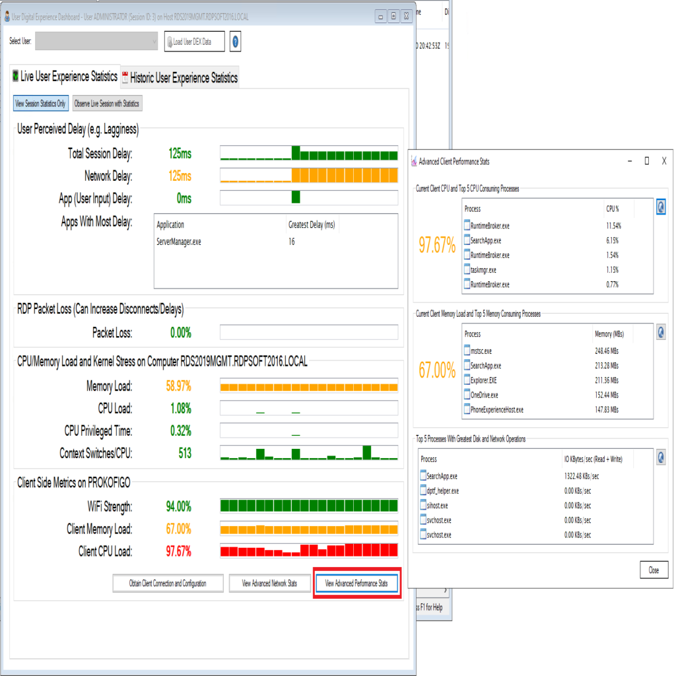The height and width of the screenshot is (676, 676).
Task: Click the OneDrive.exe process icon
Action: [x=468, y=395]
